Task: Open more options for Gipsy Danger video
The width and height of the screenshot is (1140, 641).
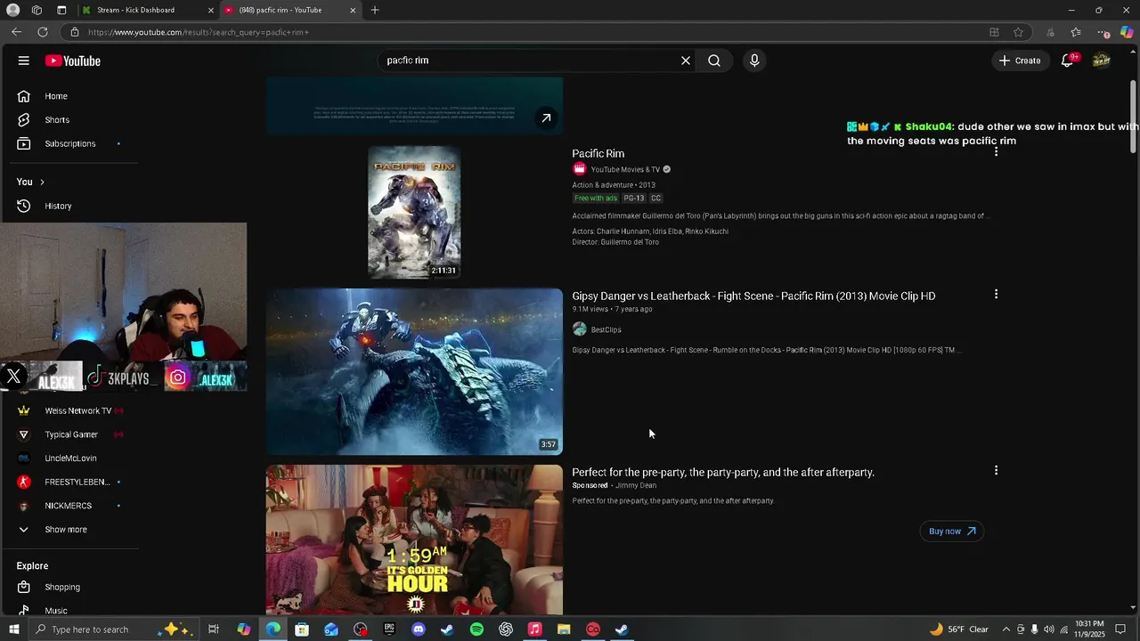Action: pos(996,295)
